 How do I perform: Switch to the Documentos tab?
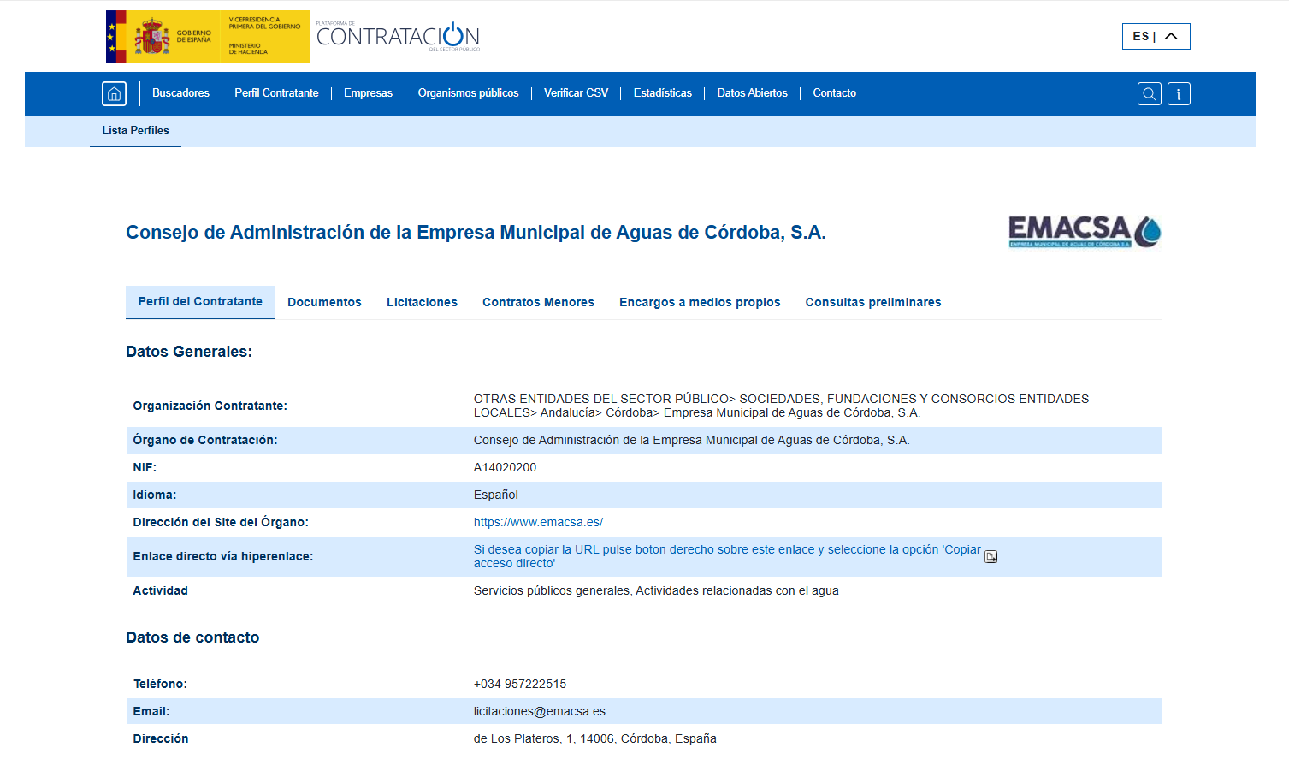click(x=324, y=302)
